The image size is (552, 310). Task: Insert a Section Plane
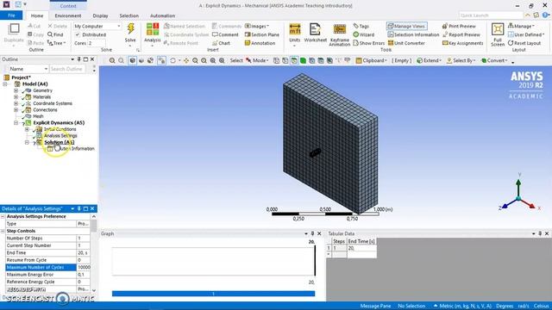262,34
